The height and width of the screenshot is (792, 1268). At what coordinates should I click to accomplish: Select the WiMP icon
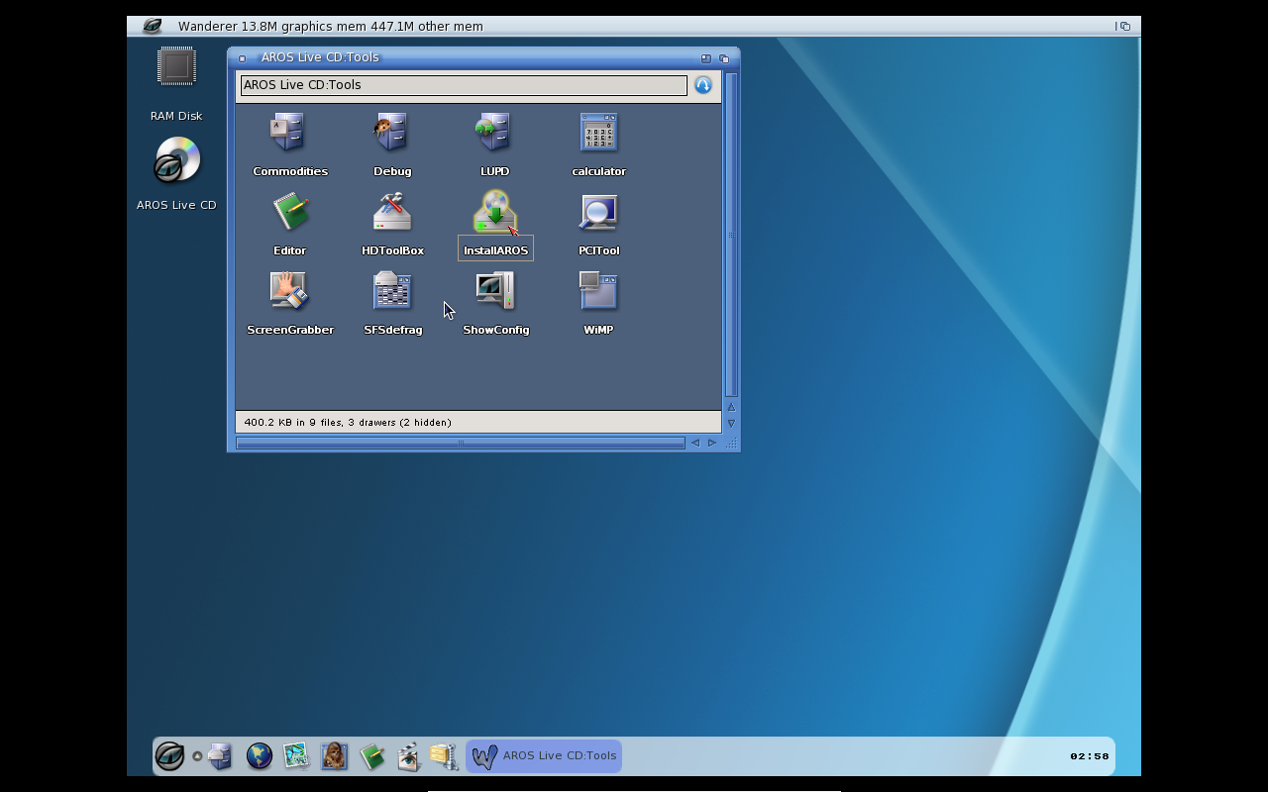pyautogui.click(x=598, y=290)
